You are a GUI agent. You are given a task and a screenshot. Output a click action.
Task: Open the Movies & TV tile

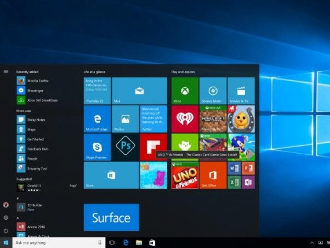[x=241, y=91]
